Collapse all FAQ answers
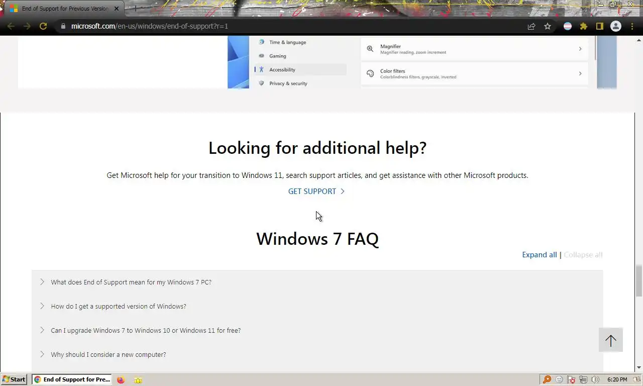The height and width of the screenshot is (386, 643). coord(583,255)
